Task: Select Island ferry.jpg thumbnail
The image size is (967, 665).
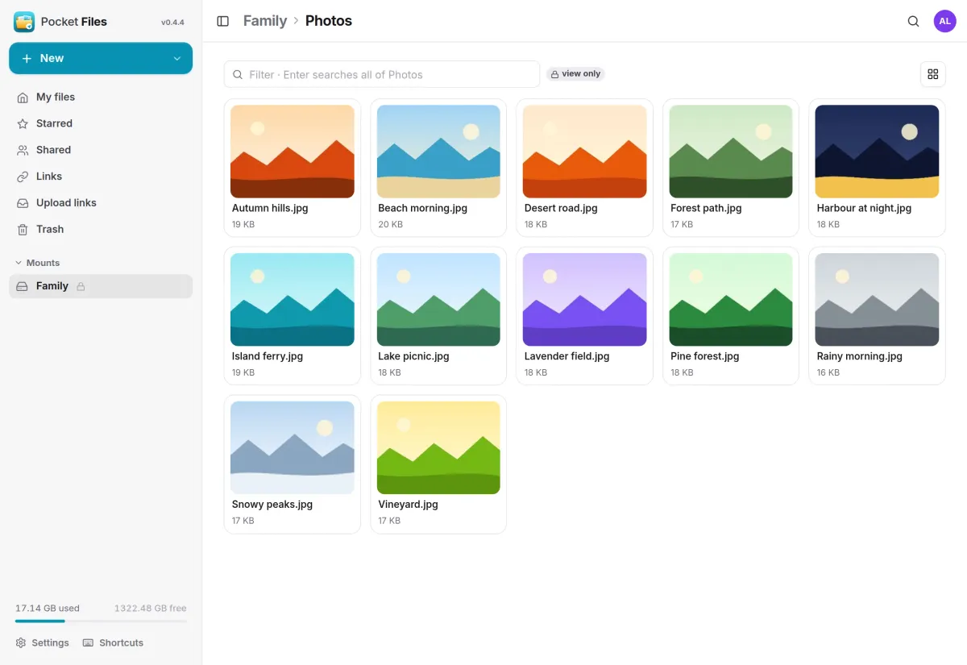Action: [x=293, y=300]
